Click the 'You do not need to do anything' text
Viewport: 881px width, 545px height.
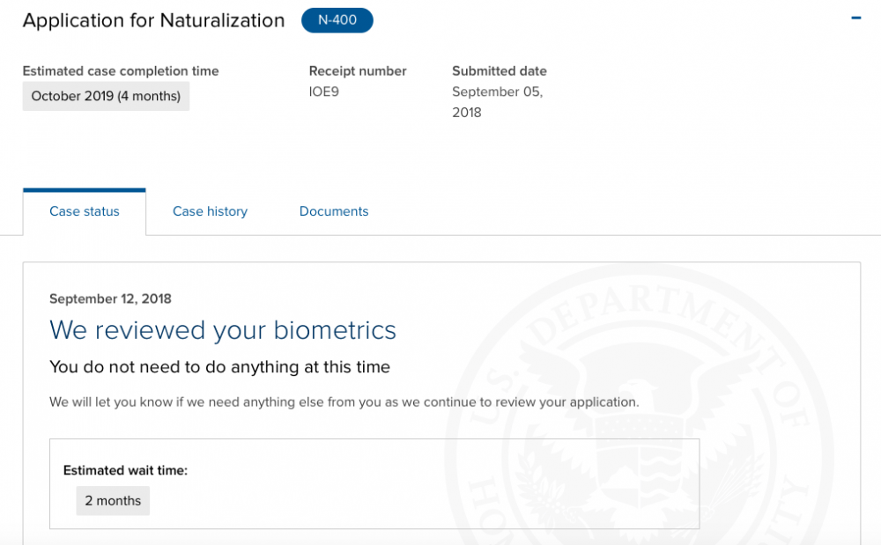point(219,367)
